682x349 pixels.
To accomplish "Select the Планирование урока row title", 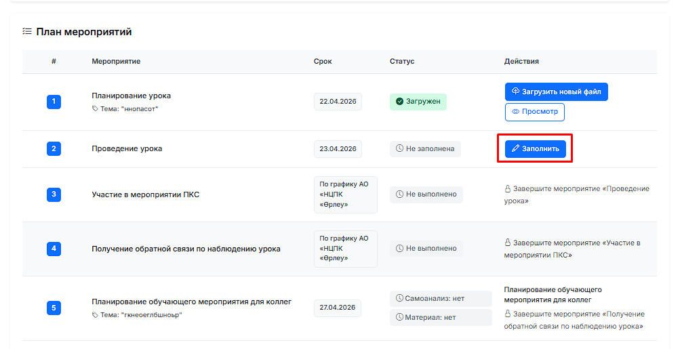I will coord(132,96).
